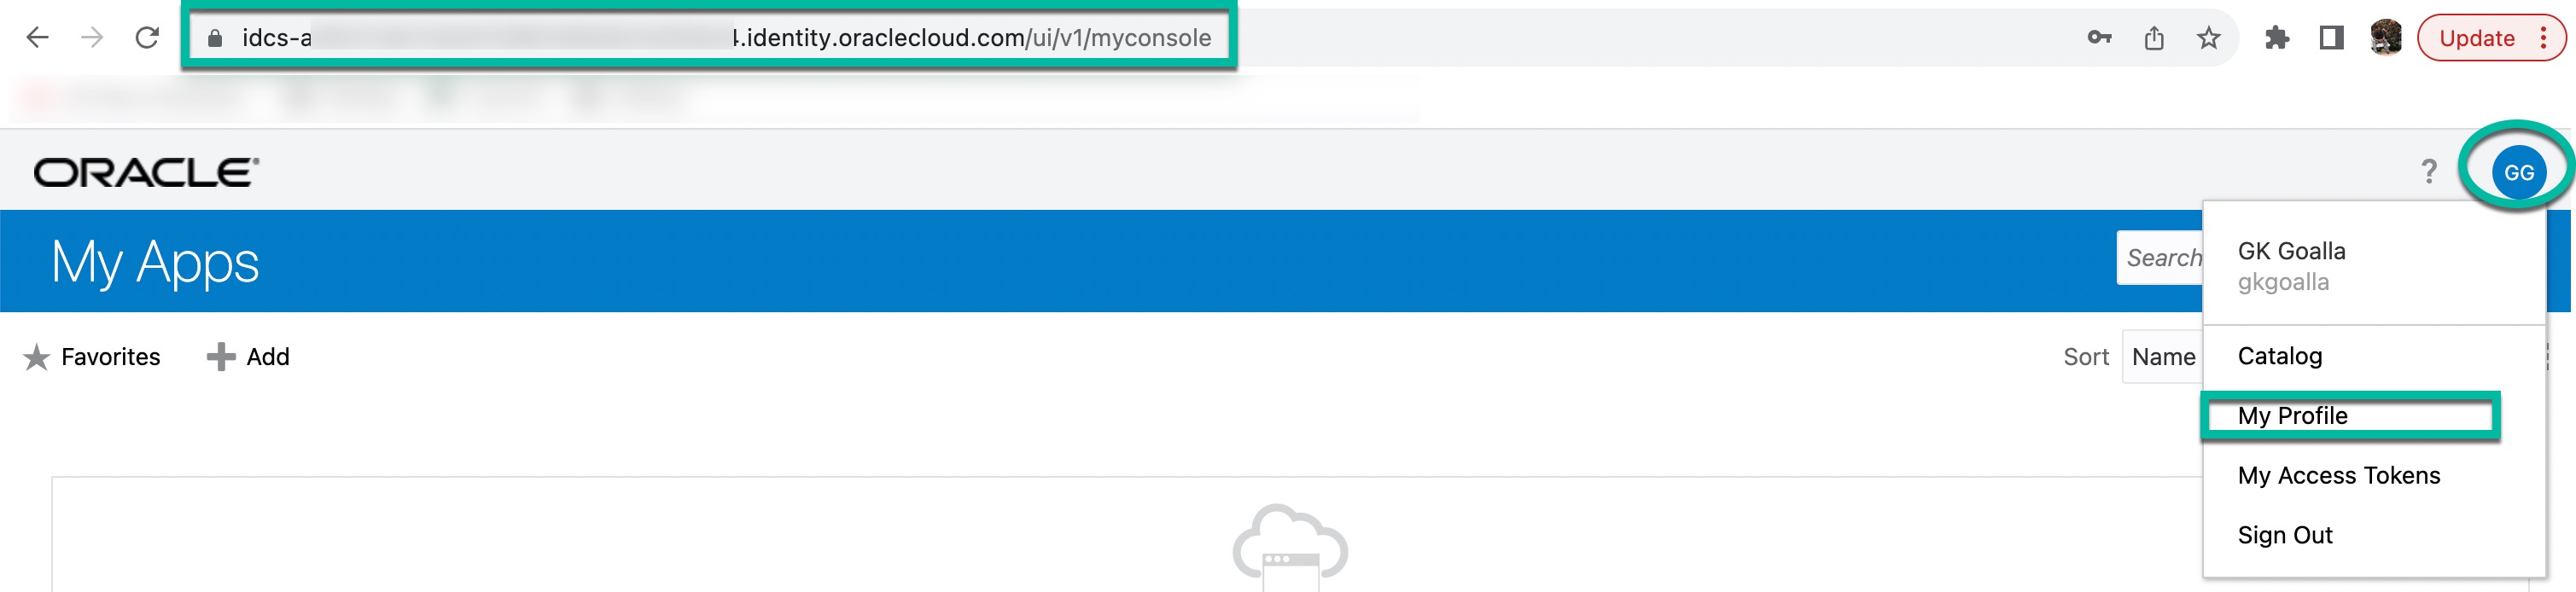
Task: Bookmark this page with star icon
Action: tap(2208, 38)
